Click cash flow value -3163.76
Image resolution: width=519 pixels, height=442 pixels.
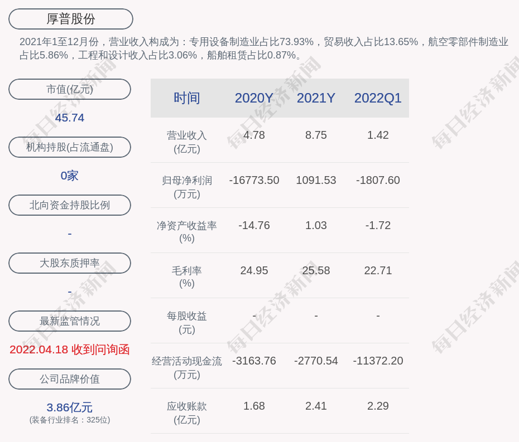pyautogui.click(x=254, y=361)
